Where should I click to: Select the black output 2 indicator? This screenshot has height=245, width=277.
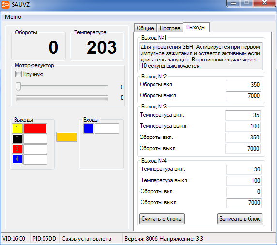click(x=17, y=138)
